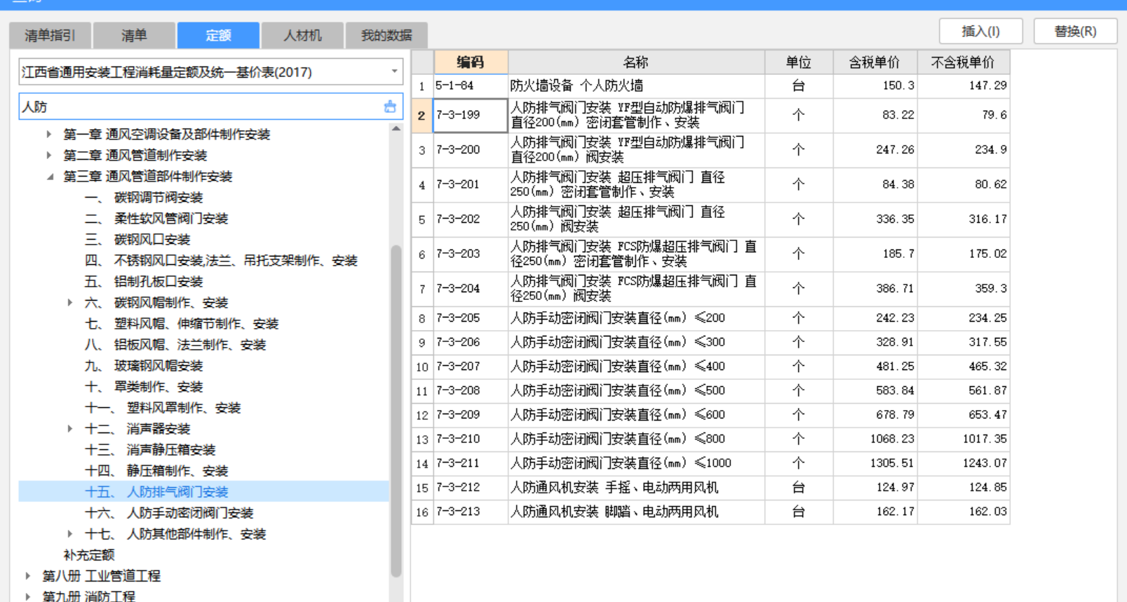
Task: Select 八、铝板风帽、法兰制作、安装
Action: pos(175,345)
